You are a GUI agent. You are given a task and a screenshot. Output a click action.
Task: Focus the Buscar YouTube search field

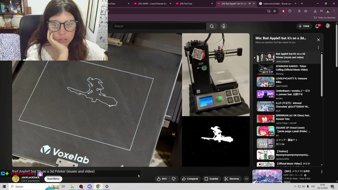click(159, 26)
